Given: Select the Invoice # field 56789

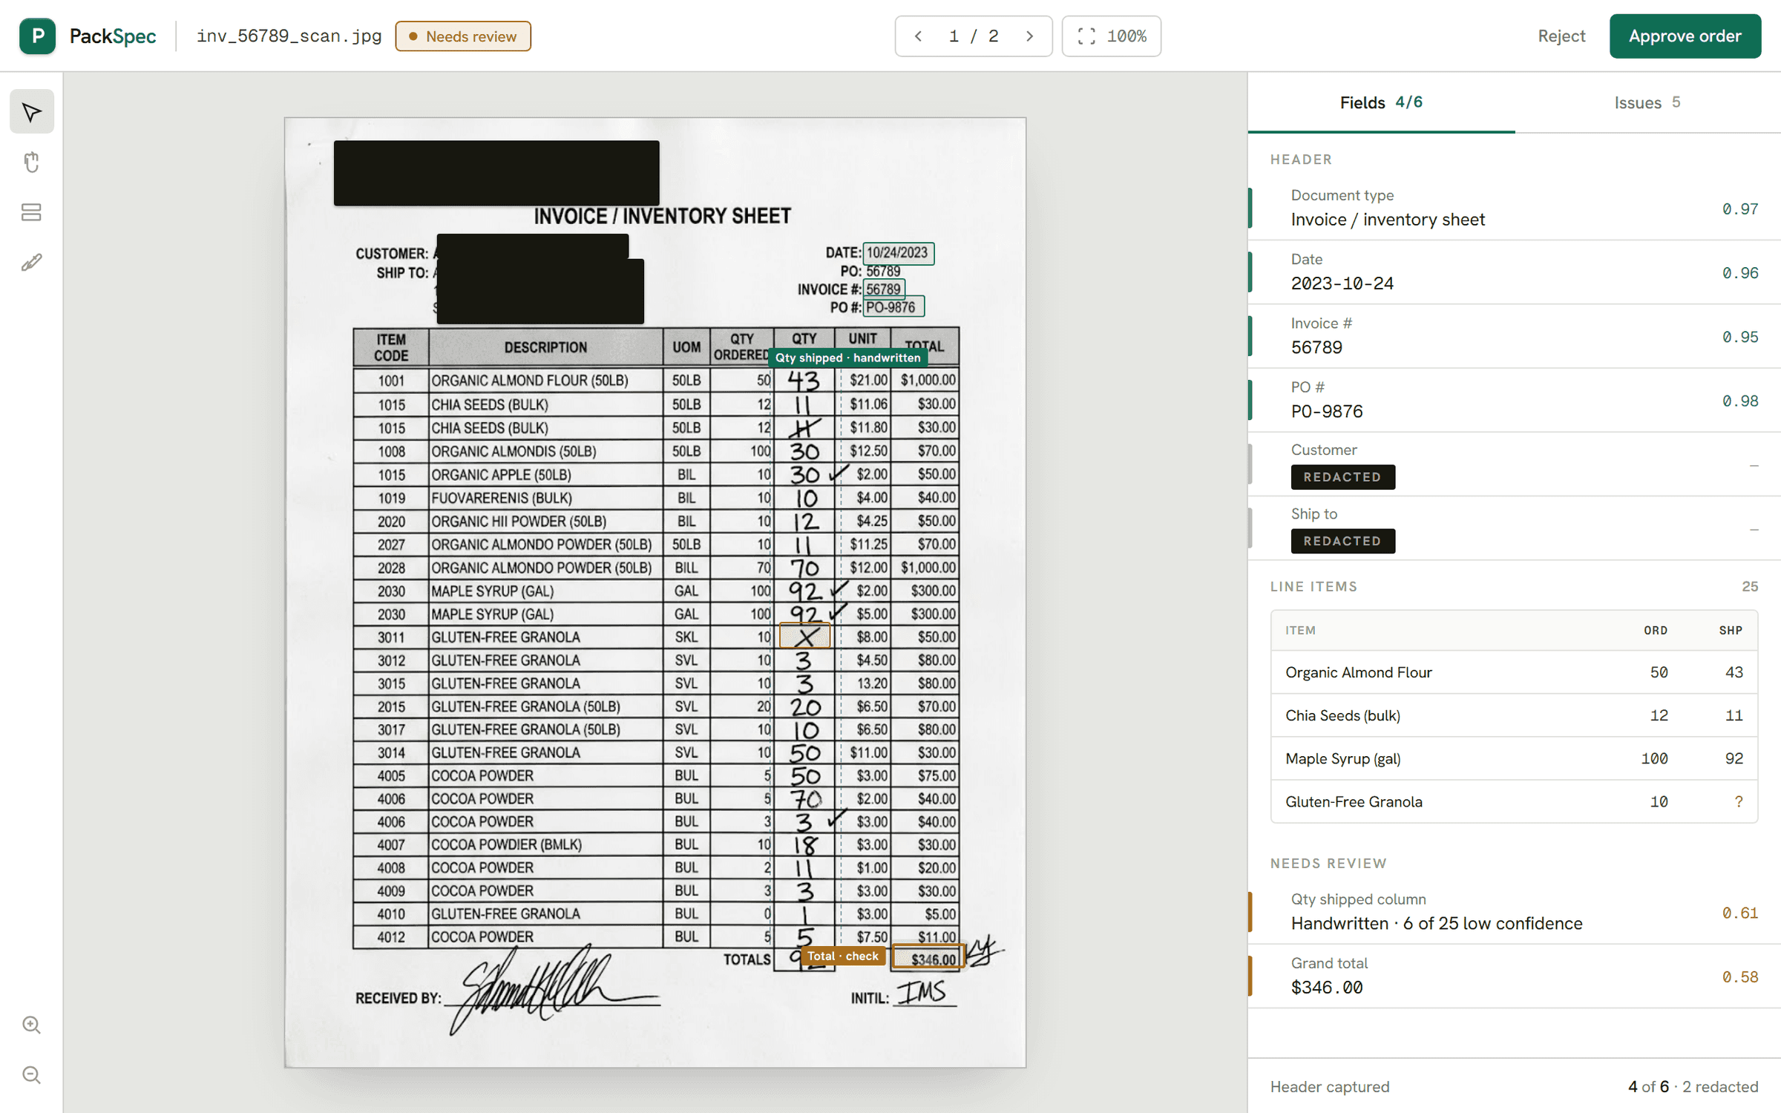Looking at the screenshot, I should coord(1514,336).
